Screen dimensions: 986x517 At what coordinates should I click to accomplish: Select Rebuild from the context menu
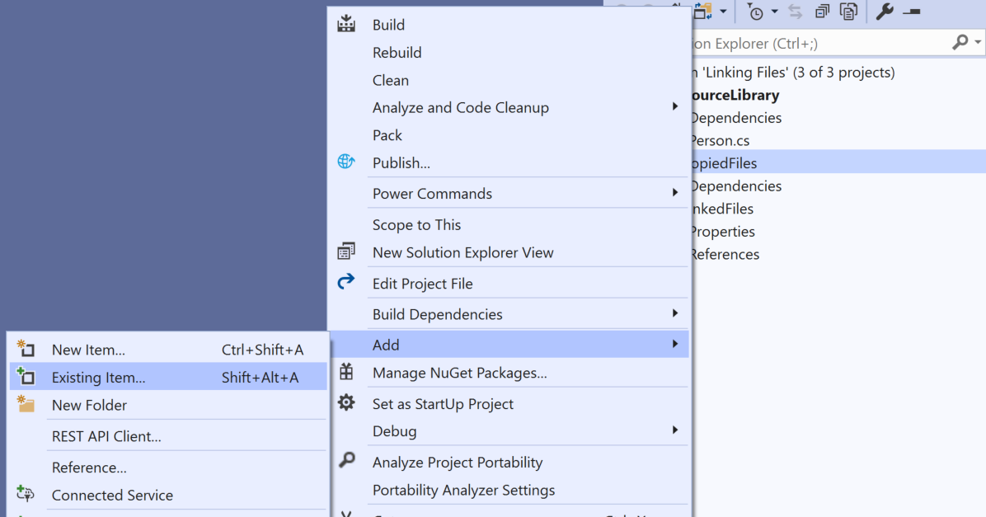(x=397, y=52)
